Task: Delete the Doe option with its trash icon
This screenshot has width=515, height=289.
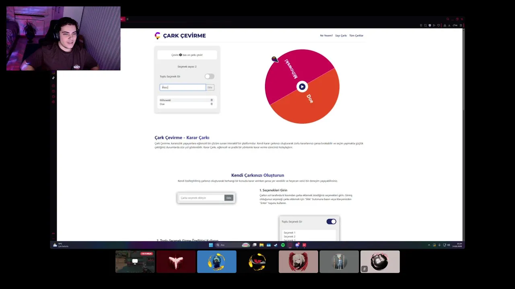Action: [212, 104]
